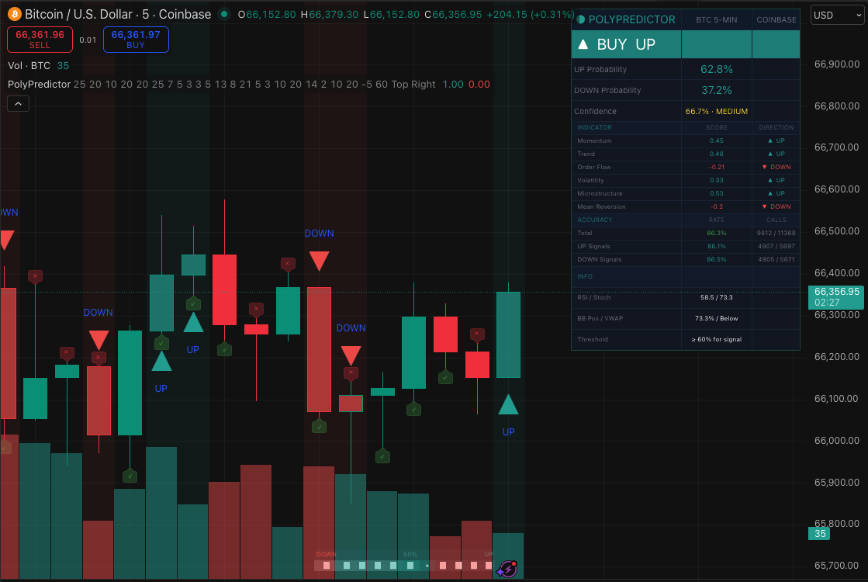Click a red X marker above a candle
Image resolution: width=868 pixels, height=582 pixels.
point(288,264)
